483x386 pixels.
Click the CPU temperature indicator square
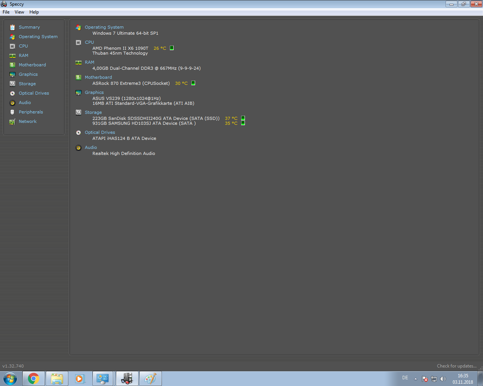pyautogui.click(x=172, y=48)
